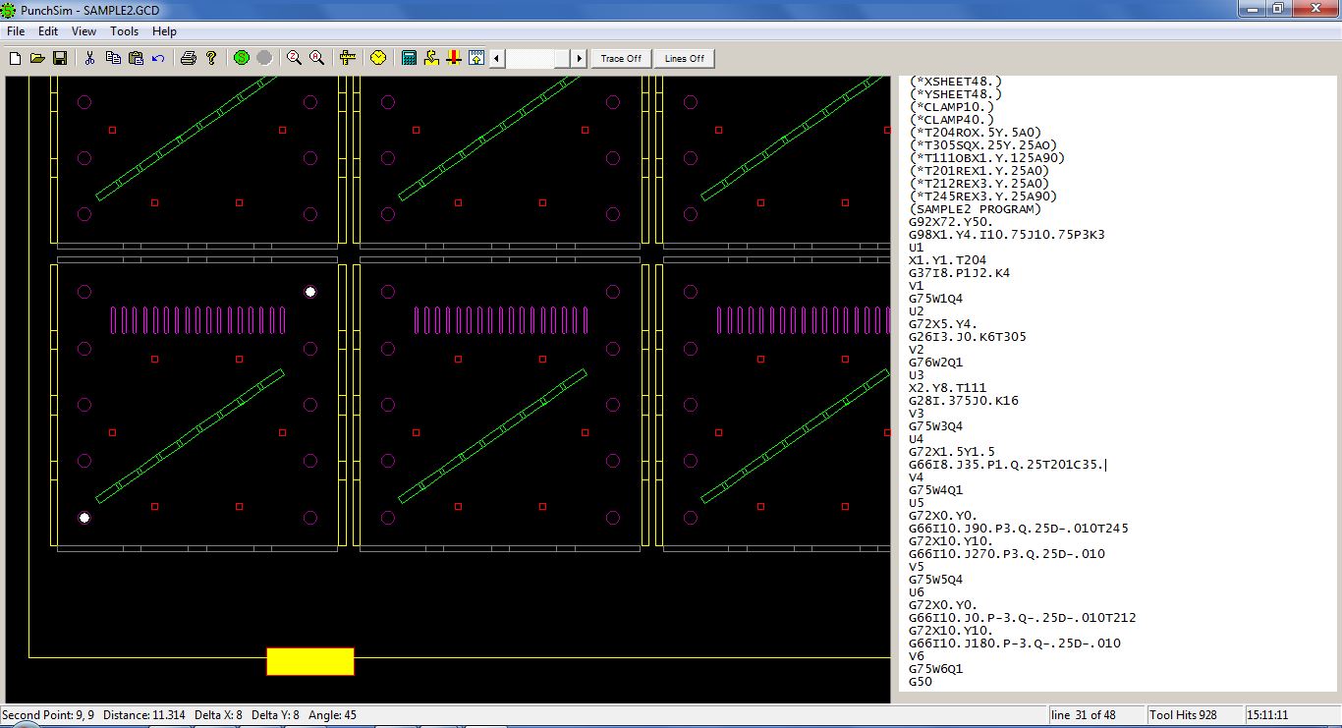Toggle the Trace Off button

pos(621,59)
